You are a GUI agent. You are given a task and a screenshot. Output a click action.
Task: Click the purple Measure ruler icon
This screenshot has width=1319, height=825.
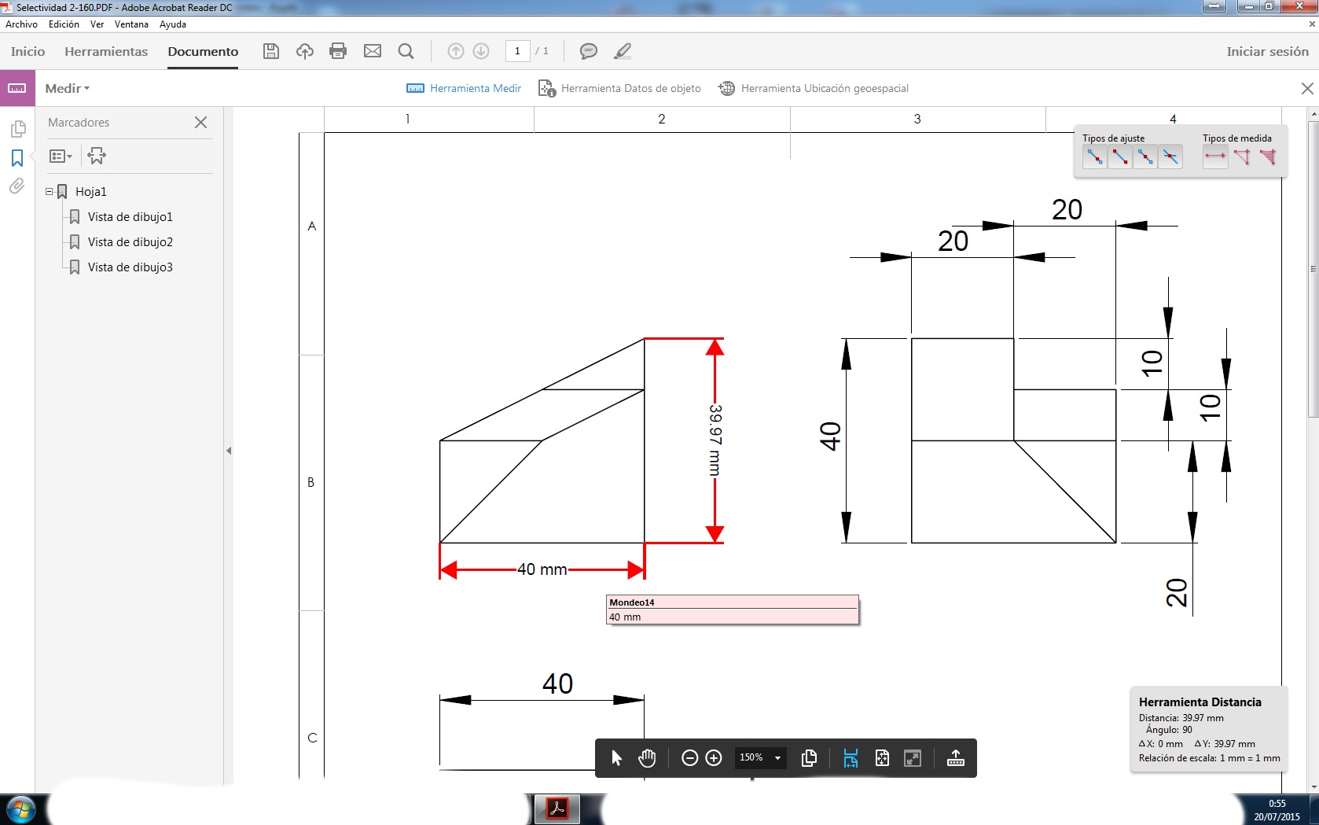click(x=17, y=88)
